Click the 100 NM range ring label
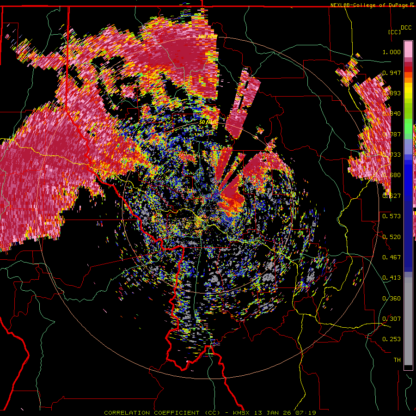The image size is (416, 416). [207, 37]
